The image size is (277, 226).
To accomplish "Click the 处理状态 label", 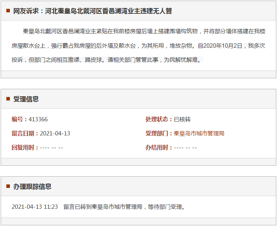I will point(159,119).
